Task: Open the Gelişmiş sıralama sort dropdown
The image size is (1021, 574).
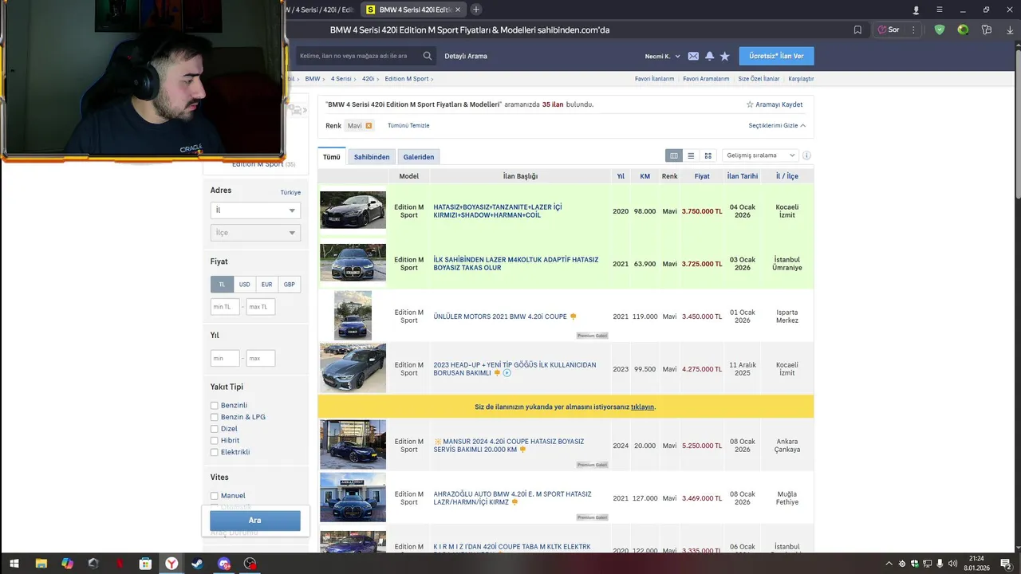Action: click(760, 155)
